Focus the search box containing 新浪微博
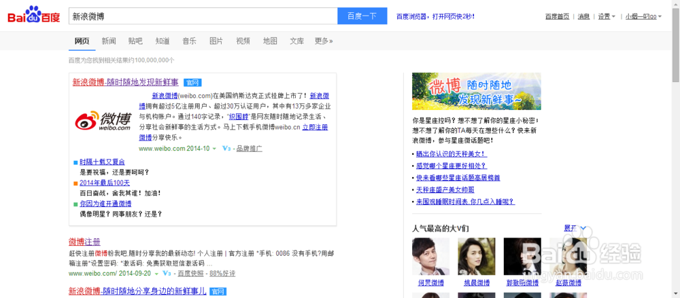The height and width of the screenshot is (298, 680). click(203, 16)
